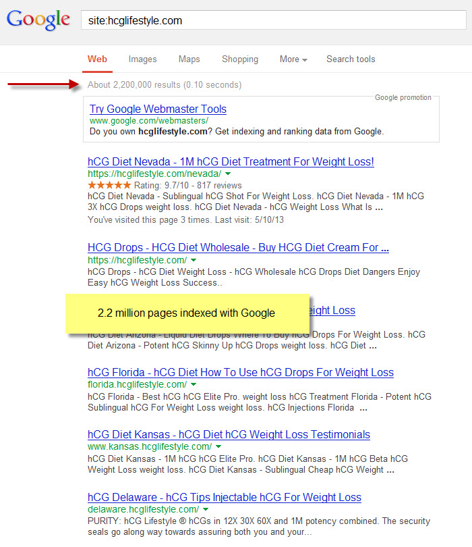Click the Google logo
This screenshot has height=547, width=472.
tap(38, 20)
